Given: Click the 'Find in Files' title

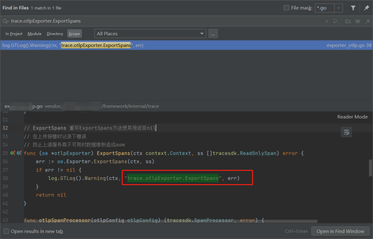Looking at the screenshot, I should tap(16, 8).
